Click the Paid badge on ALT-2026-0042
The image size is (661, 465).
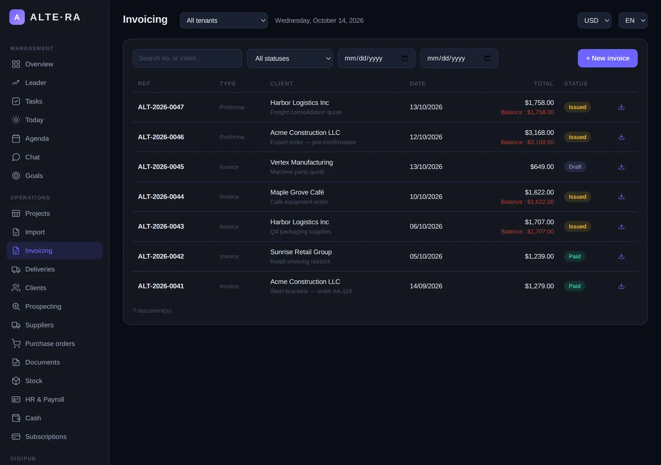(x=575, y=256)
